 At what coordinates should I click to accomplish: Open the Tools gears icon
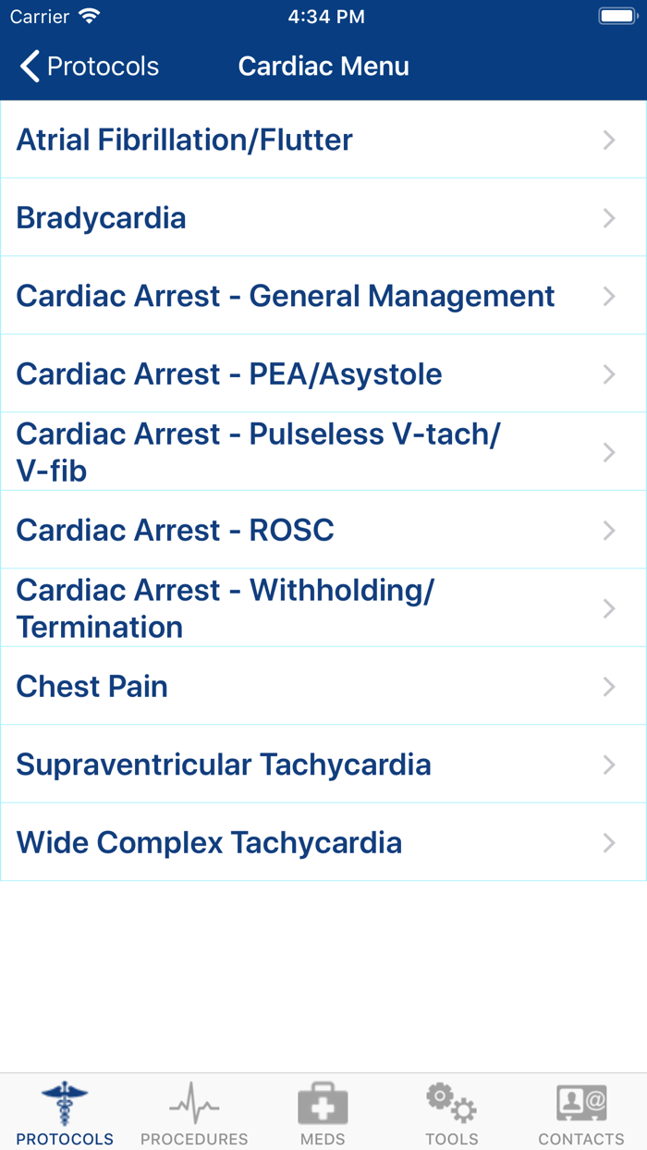tap(451, 1104)
